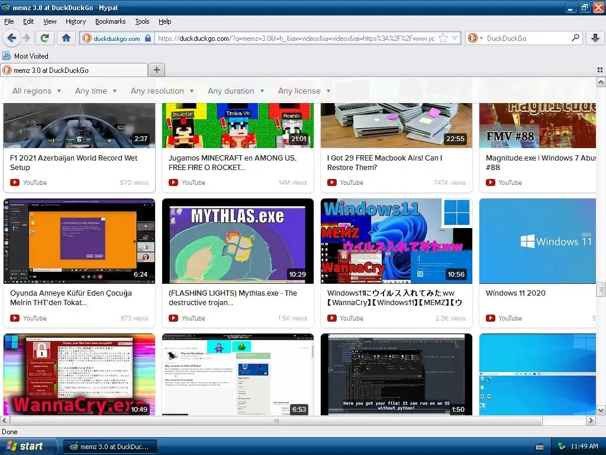Screen dimensions: 606x455
Task: Click the network tray icon beside the clock
Action: [x=562, y=447]
